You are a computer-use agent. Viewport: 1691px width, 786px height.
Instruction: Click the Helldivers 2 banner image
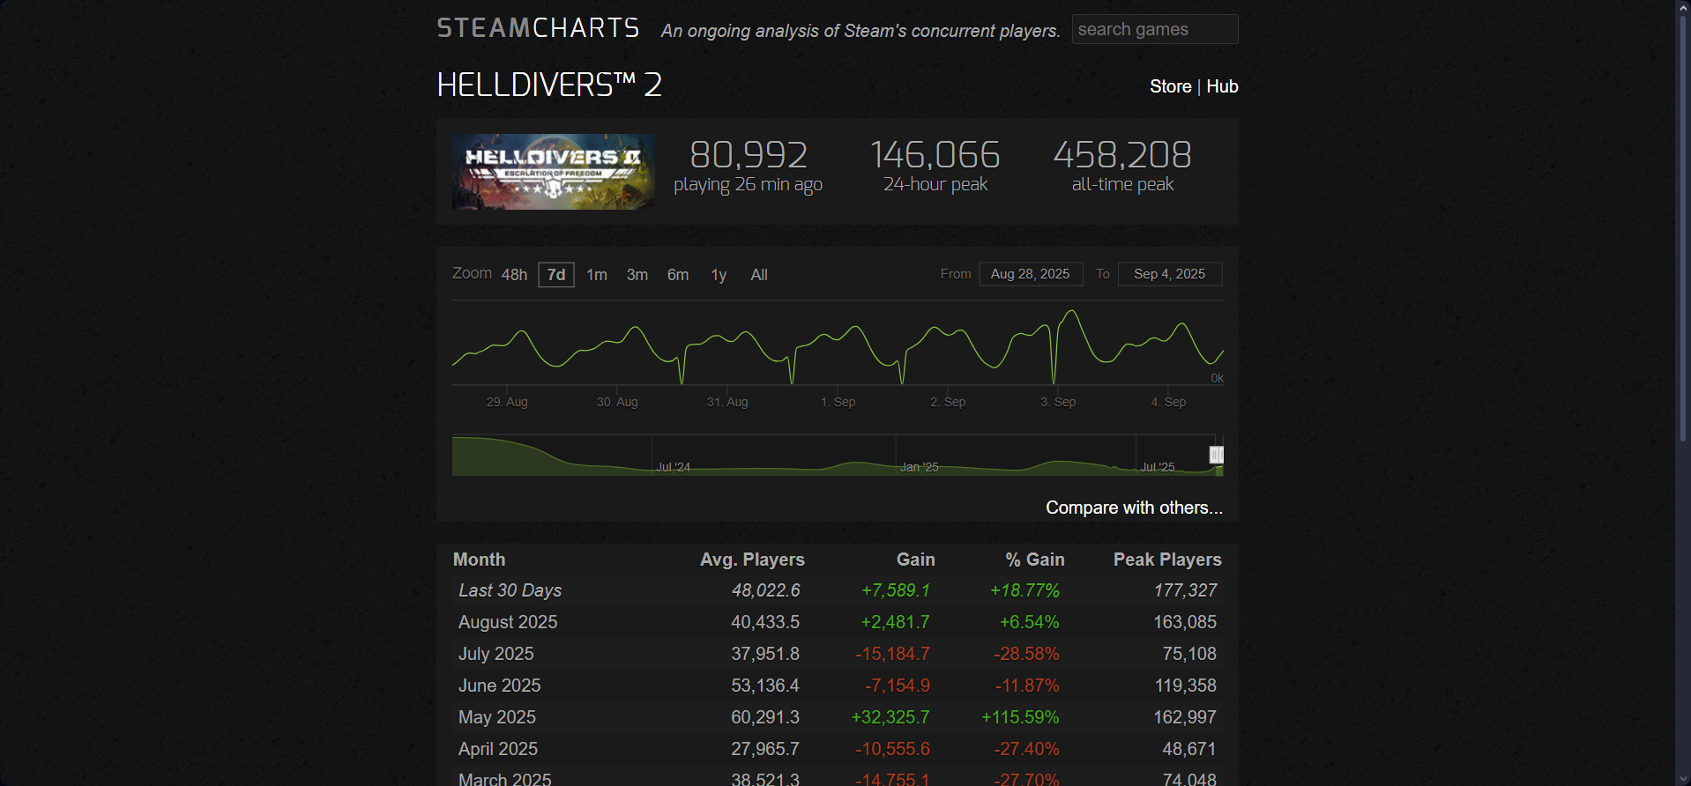(554, 172)
